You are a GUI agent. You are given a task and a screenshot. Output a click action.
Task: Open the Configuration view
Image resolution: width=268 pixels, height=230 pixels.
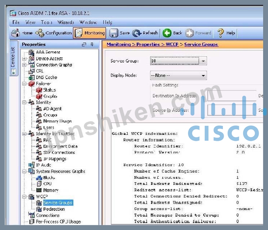click(x=54, y=33)
